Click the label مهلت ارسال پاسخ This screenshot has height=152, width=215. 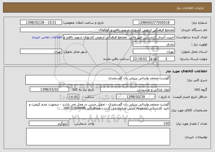click(x=193, y=59)
